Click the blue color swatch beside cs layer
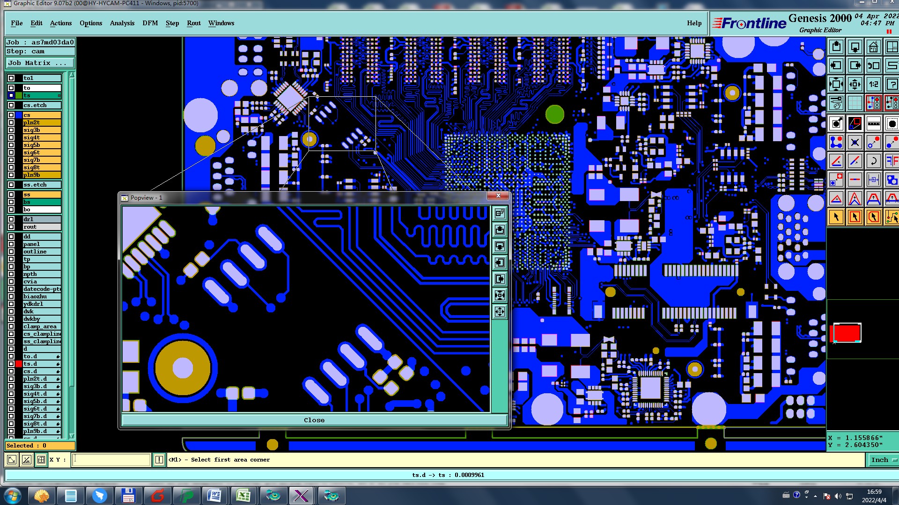 [19, 115]
